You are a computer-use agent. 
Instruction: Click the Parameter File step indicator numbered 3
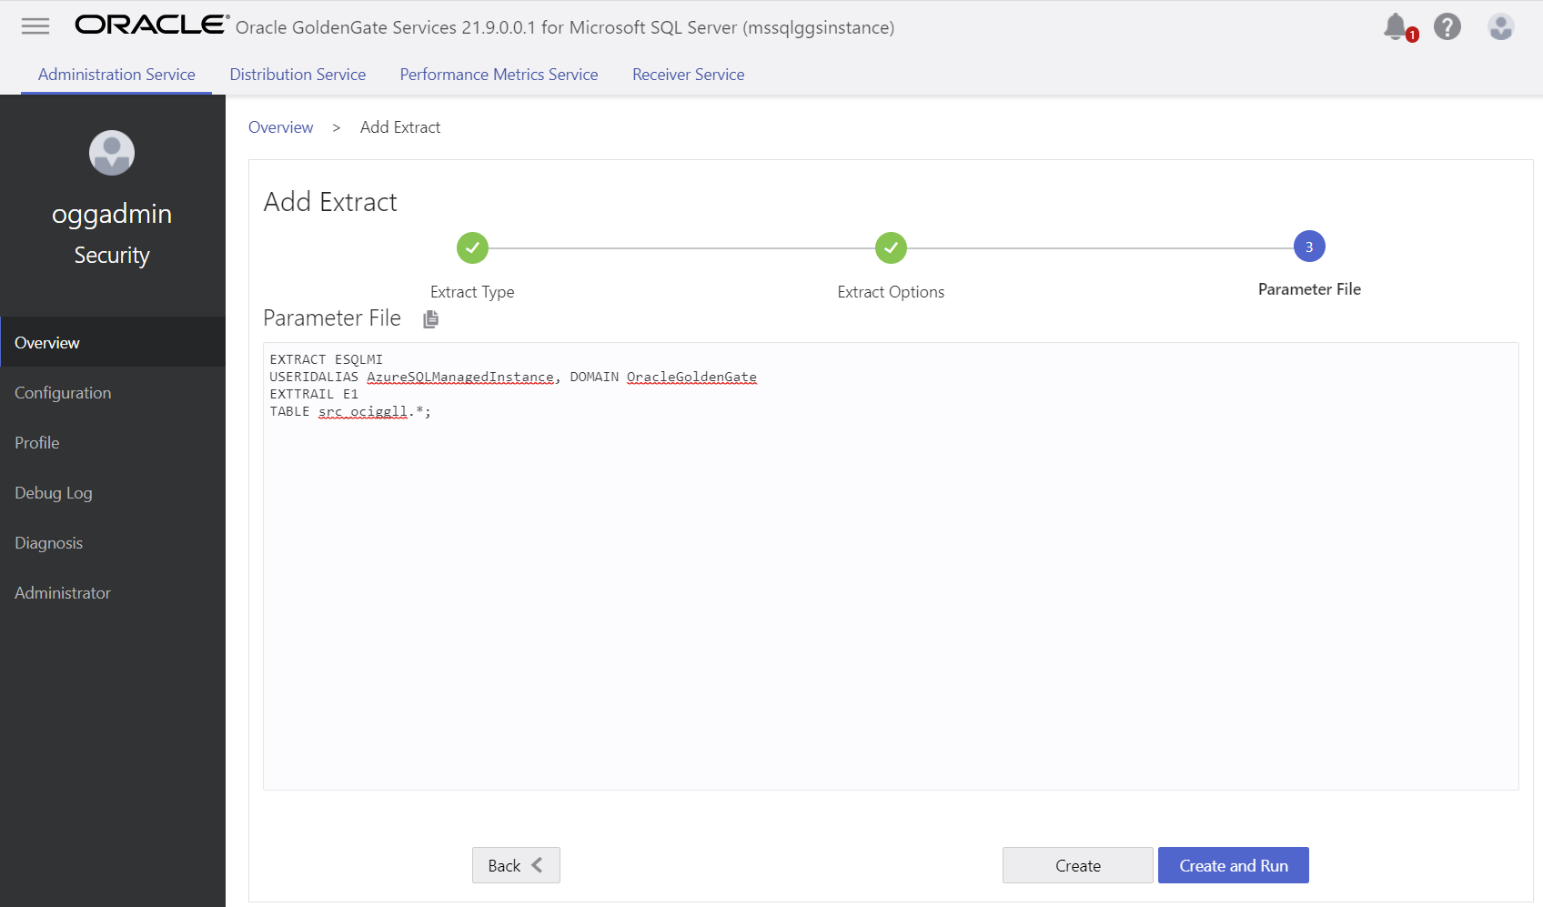[1308, 246]
